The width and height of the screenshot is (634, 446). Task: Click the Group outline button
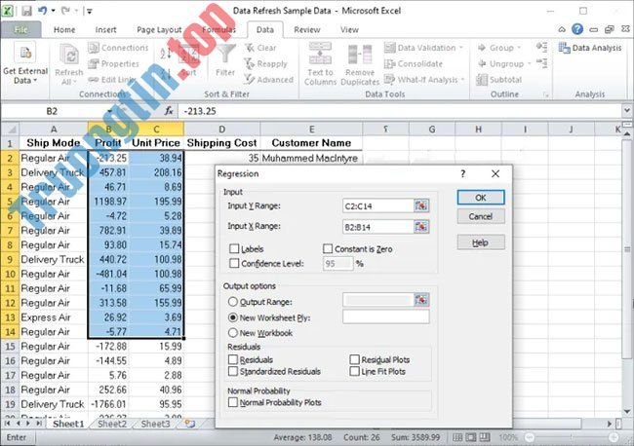[499, 48]
